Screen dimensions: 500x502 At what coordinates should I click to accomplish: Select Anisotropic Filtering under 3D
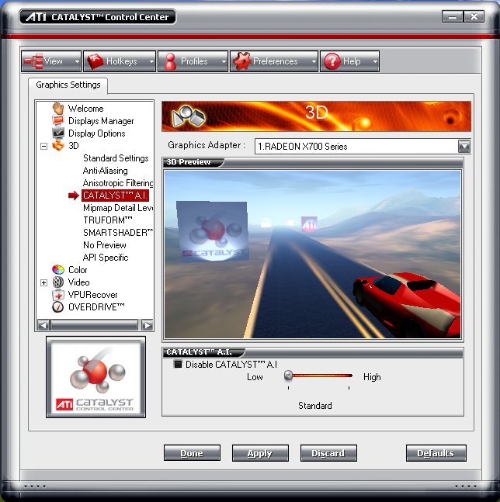tap(117, 183)
